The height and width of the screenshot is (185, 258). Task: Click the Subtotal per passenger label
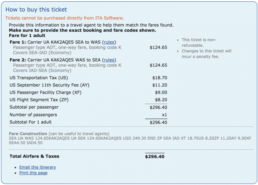tap(34, 107)
